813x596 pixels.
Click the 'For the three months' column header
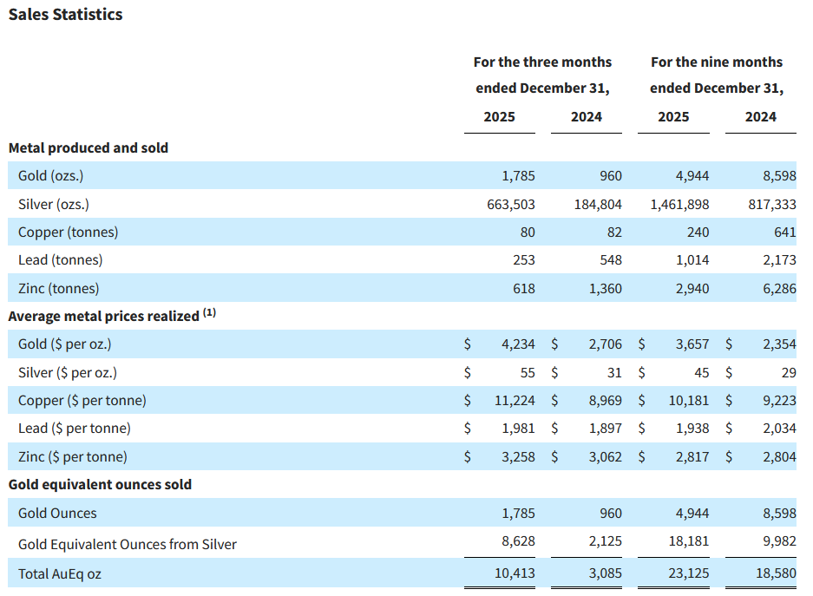542,62
